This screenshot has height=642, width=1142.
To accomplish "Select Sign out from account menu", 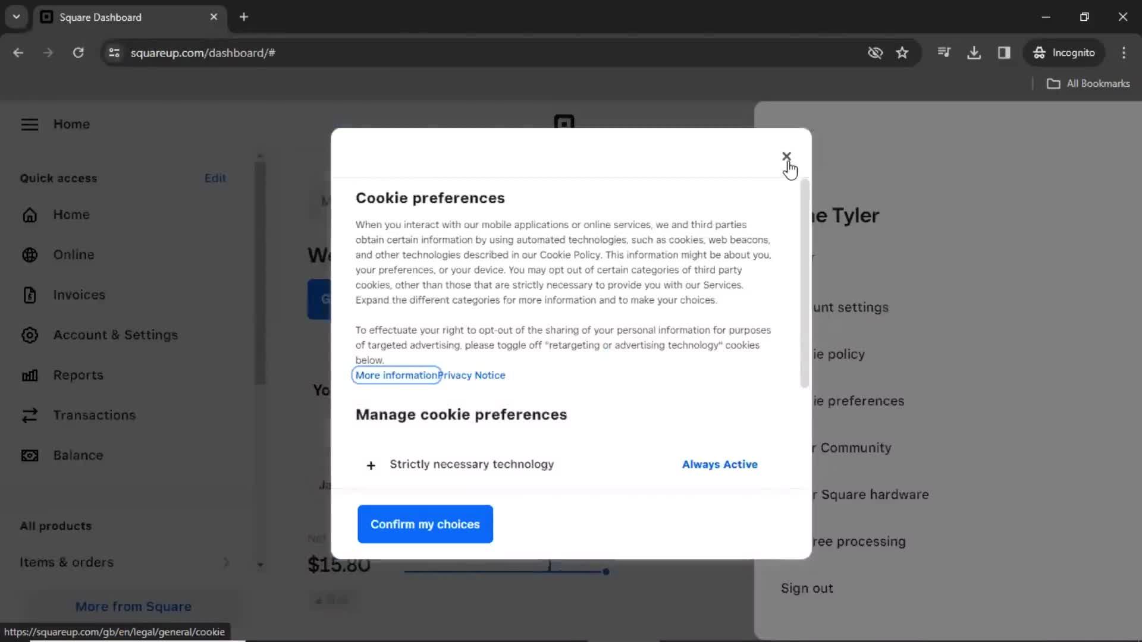I will [x=808, y=588].
